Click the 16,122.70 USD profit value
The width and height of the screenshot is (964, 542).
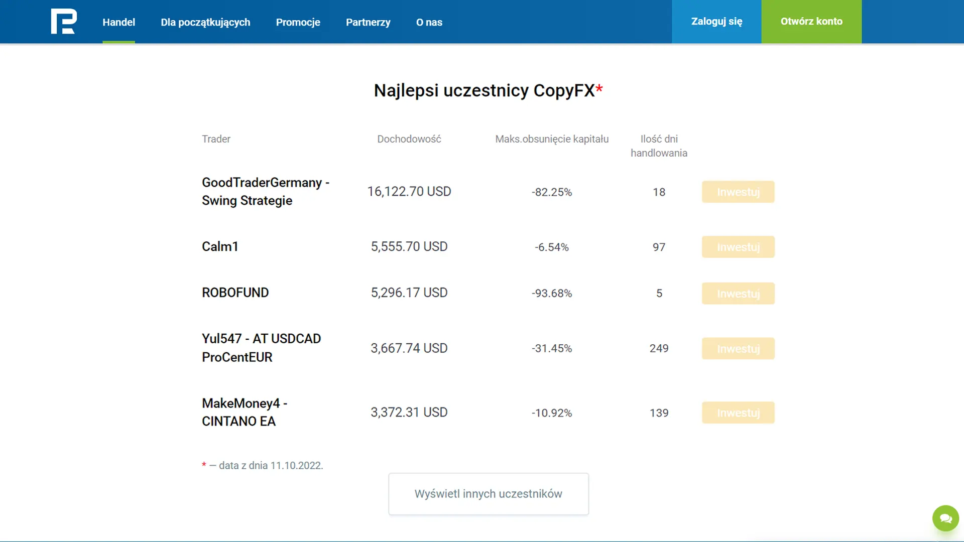tap(409, 191)
